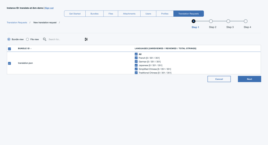The height and width of the screenshot is (145, 268).
Task: Toggle the select-all bundles header checkbox
Action: click(x=9, y=49)
